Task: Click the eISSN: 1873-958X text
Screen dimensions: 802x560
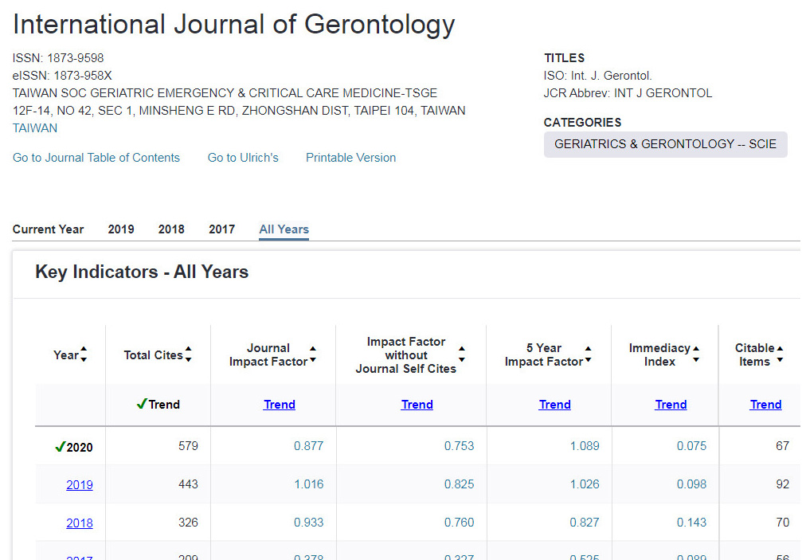Action: 62,76
